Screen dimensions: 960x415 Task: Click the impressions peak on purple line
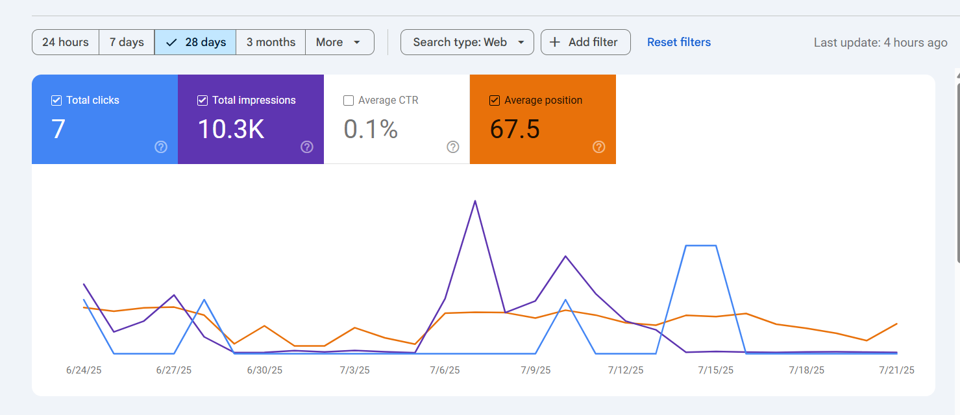475,201
